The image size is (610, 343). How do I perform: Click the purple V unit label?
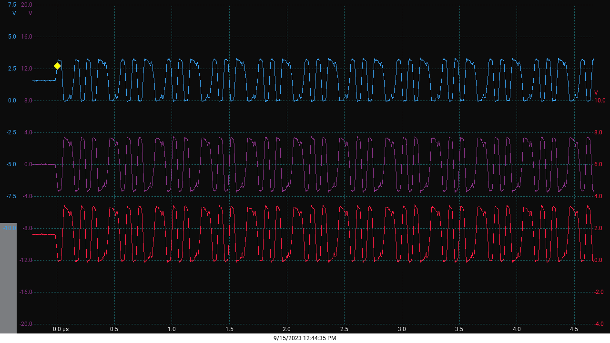30,13
